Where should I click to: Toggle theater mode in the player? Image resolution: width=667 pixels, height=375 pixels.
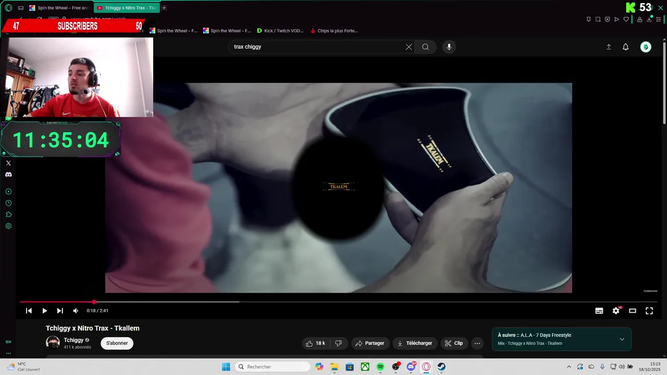pyautogui.click(x=633, y=311)
